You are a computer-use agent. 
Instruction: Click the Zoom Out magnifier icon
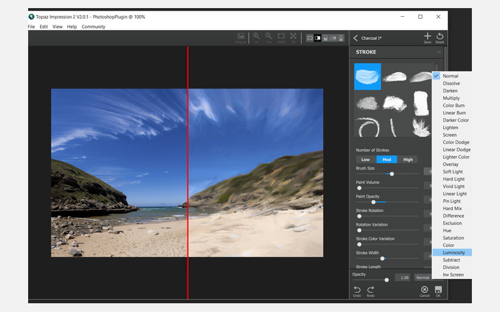(x=269, y=38)
